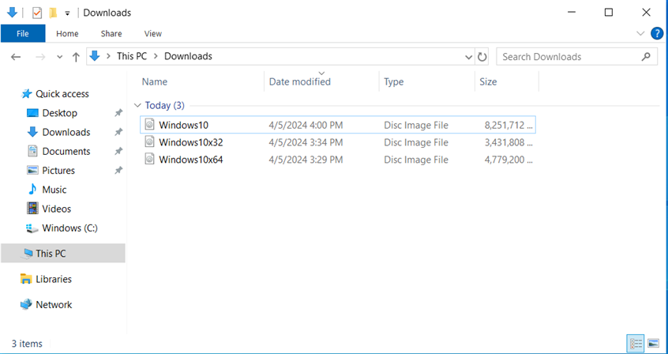Expand the ribbon with the chevron
Image resolution: width=668 pixels, height=354 pixels.
(640, 33)
